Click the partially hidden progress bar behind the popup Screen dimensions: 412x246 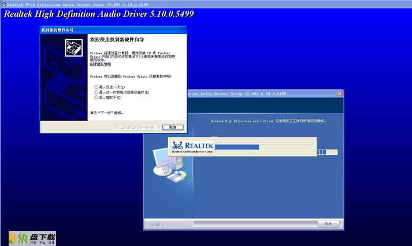pos(327,152)
